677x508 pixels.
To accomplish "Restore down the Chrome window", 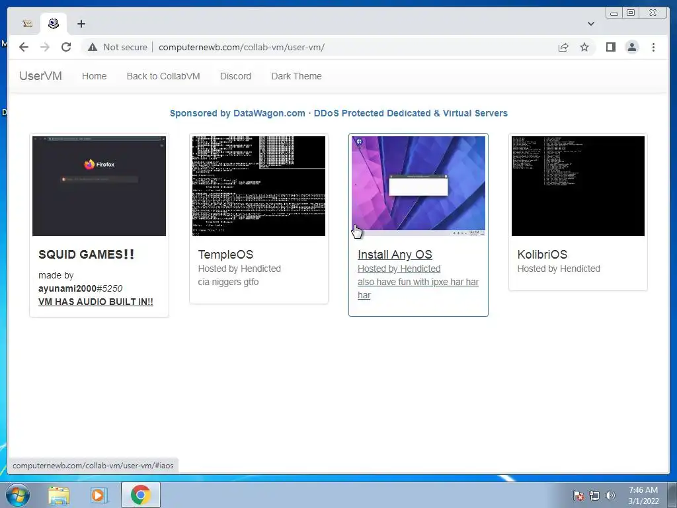I will coord(631,13).
